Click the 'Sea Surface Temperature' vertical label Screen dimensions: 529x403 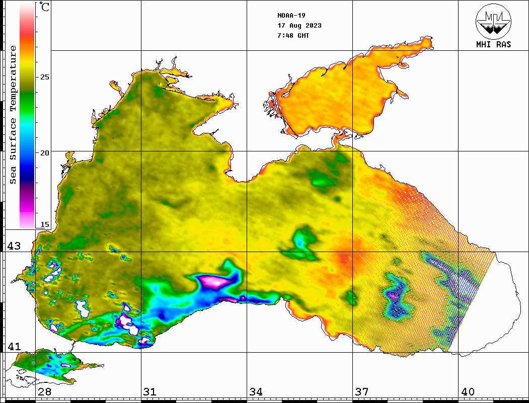point(13,115)
